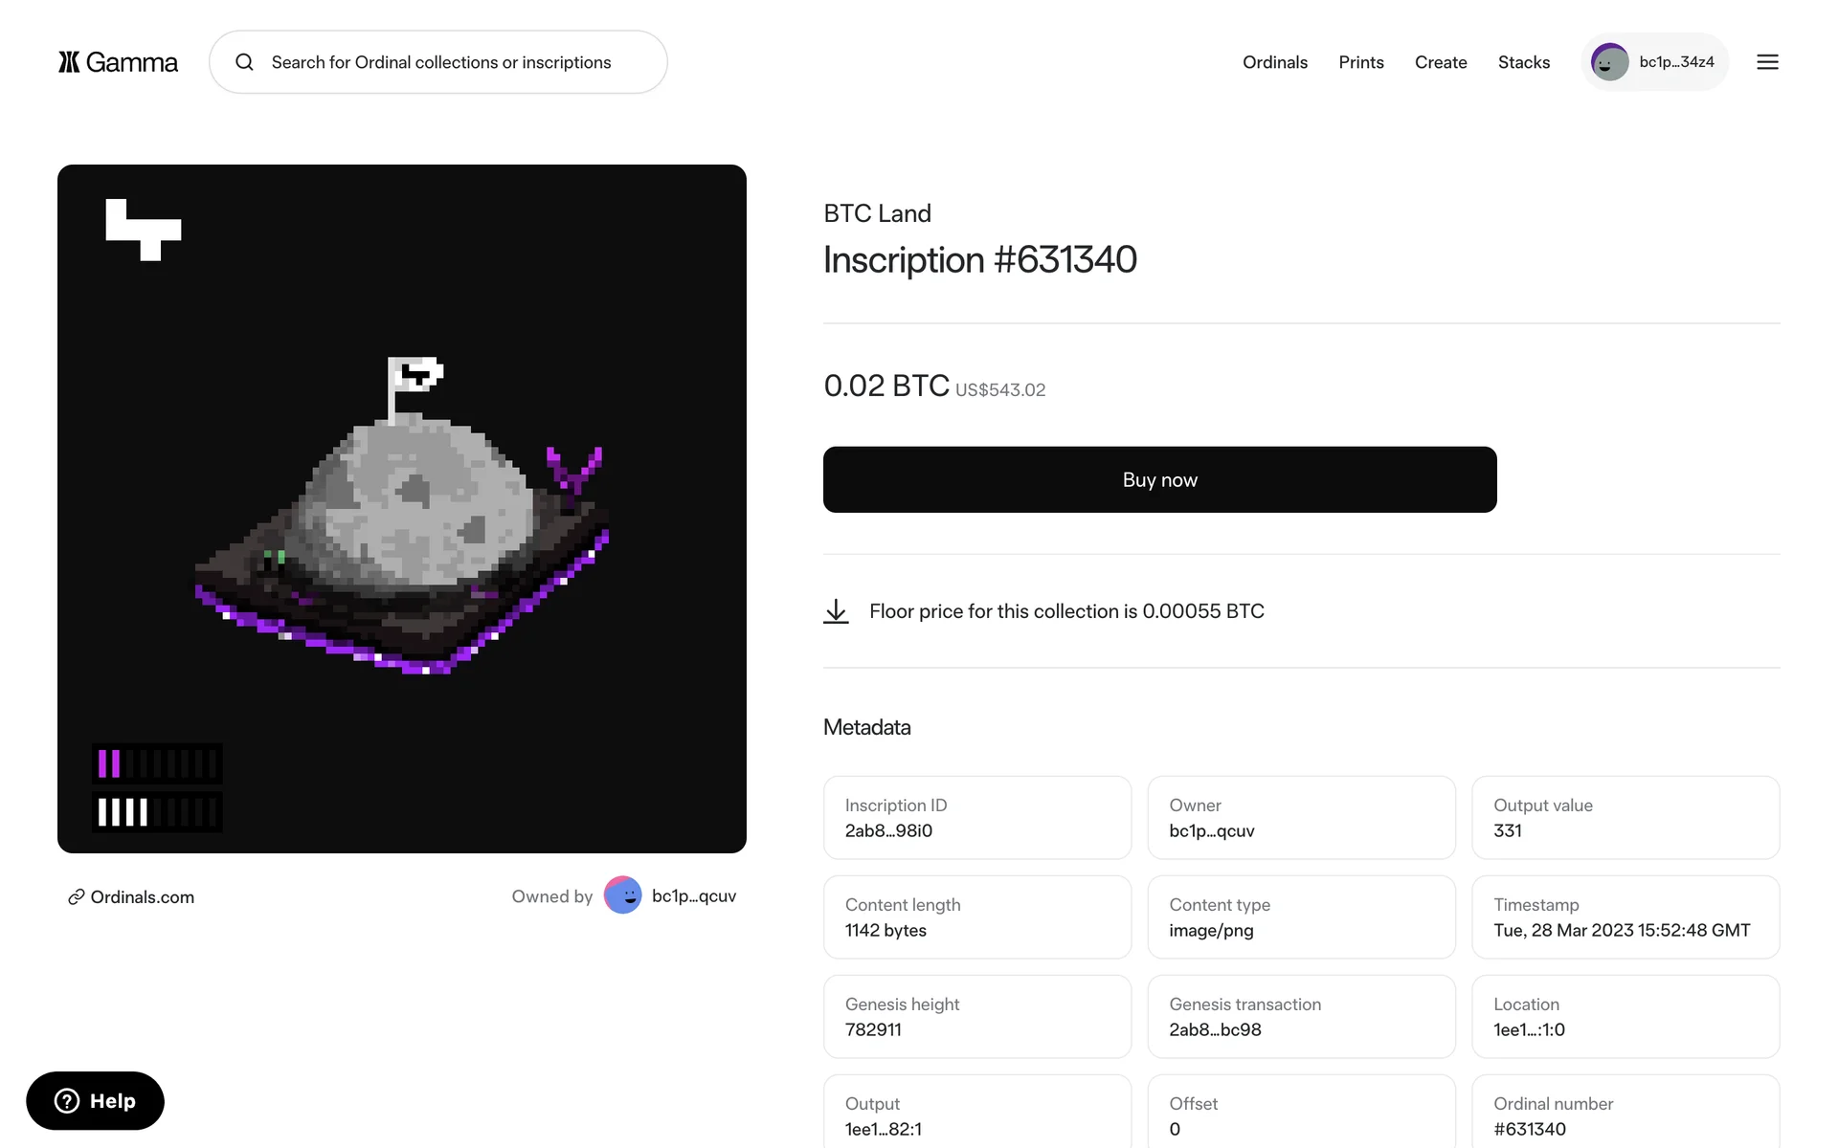This screenshot has height=1148, width=1838.
Task: Click the chain link icon beside Ordinals.com
Action: 76,897
